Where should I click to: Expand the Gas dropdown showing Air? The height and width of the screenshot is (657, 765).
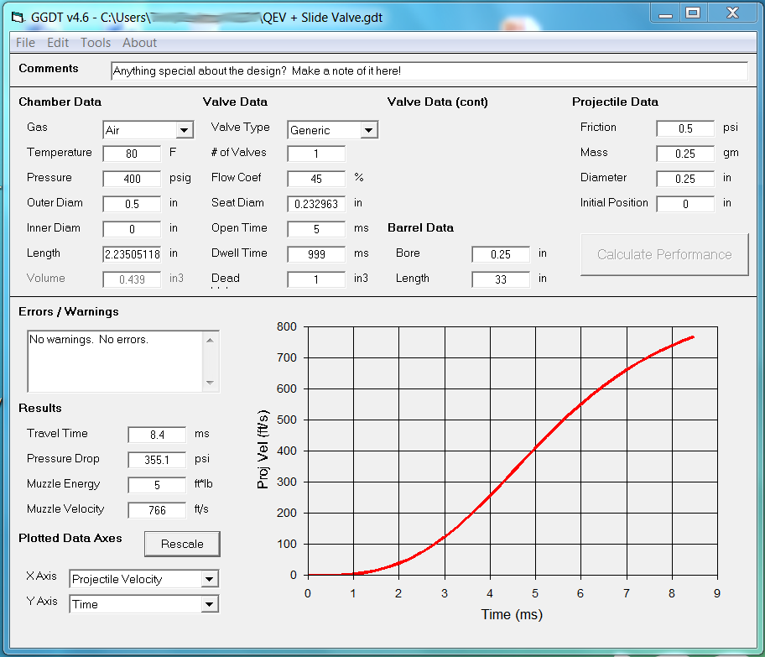(x=185, y=130)
